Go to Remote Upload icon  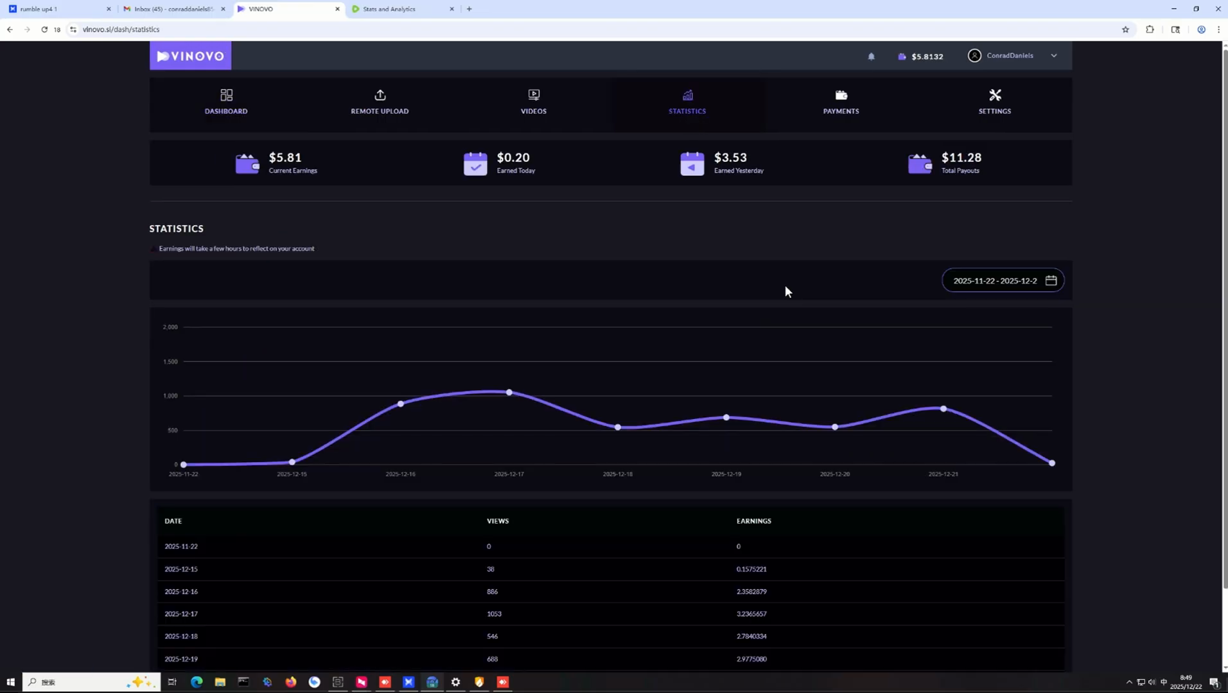pyautogui.click(x=380, y=95)
